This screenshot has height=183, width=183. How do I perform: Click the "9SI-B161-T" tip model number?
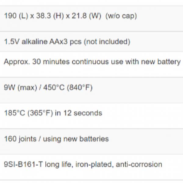point(23,164)
